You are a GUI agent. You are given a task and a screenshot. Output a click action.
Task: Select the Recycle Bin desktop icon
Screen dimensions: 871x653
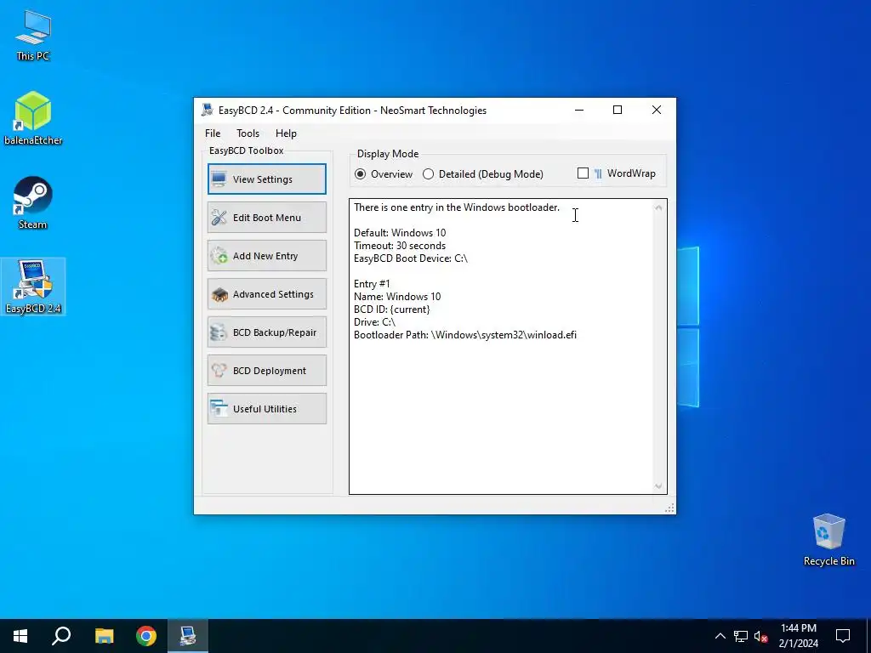pyautogui.click(x=828, y=540)
